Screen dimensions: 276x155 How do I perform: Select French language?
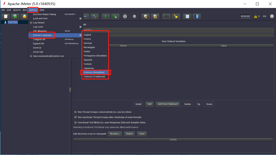click(95, 39)
